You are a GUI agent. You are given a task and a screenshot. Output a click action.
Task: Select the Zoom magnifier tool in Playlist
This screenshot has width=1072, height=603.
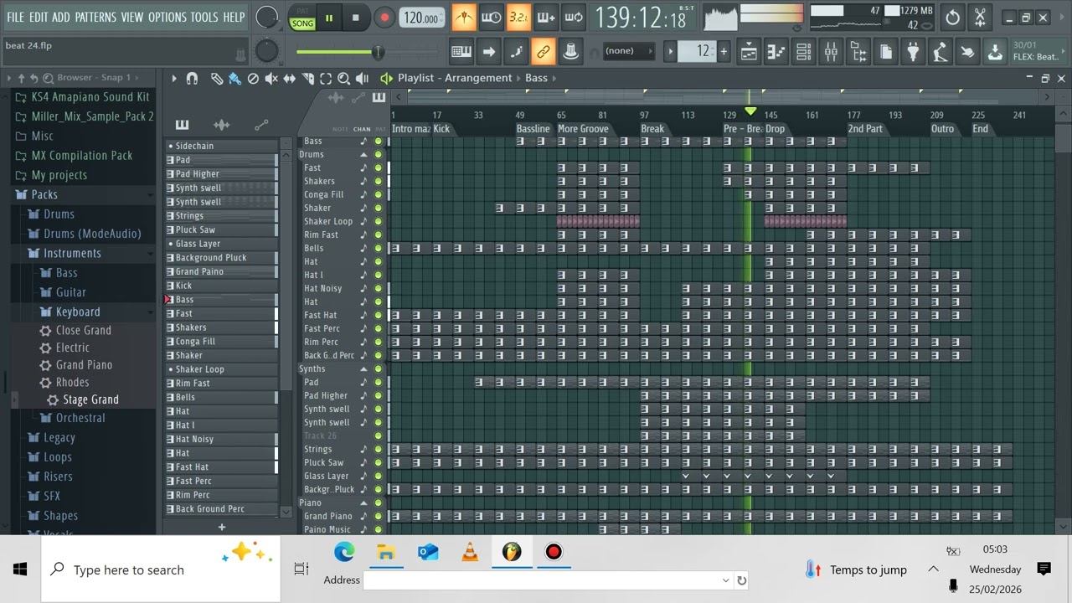tap(344, 78)
